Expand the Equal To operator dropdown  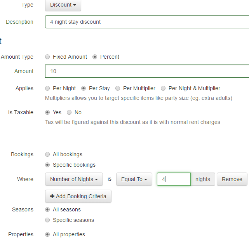point(134,179)
